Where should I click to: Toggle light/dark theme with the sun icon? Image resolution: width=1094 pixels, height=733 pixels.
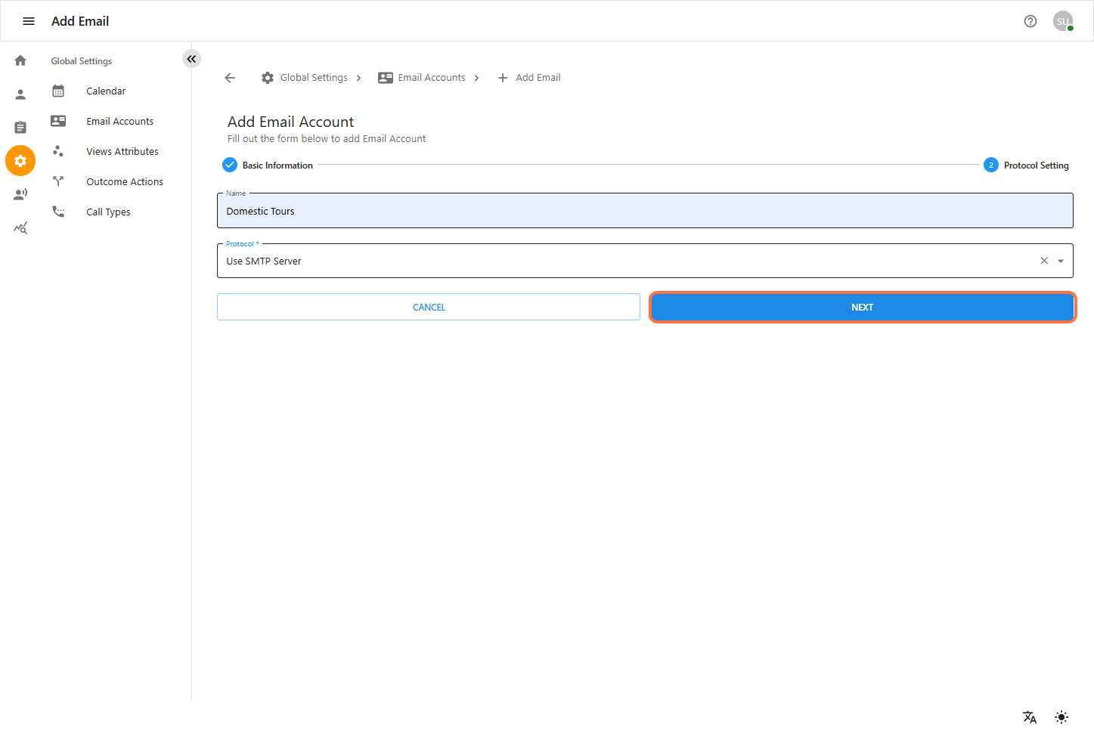[x=1061, y=716]
